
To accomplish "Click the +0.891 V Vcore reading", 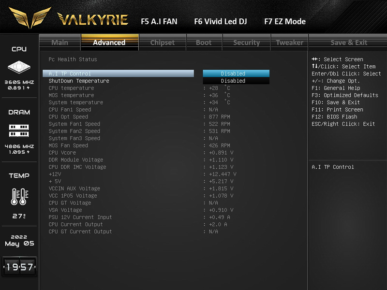I will pyautogui.click(x=221, y=153).
